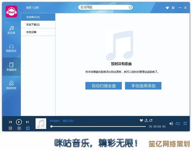Mute the volume speaker icon

(171, 124)
